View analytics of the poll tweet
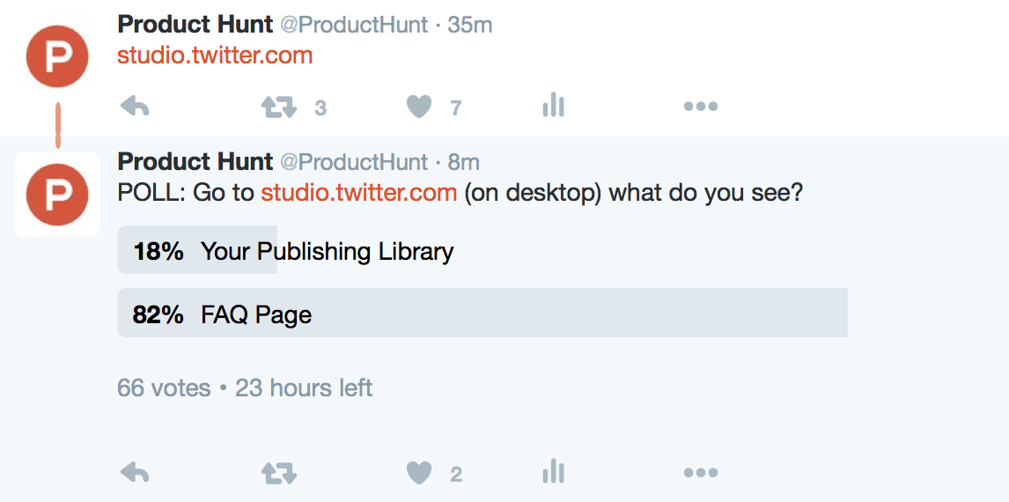The image size is (1009, 502). 554,473
